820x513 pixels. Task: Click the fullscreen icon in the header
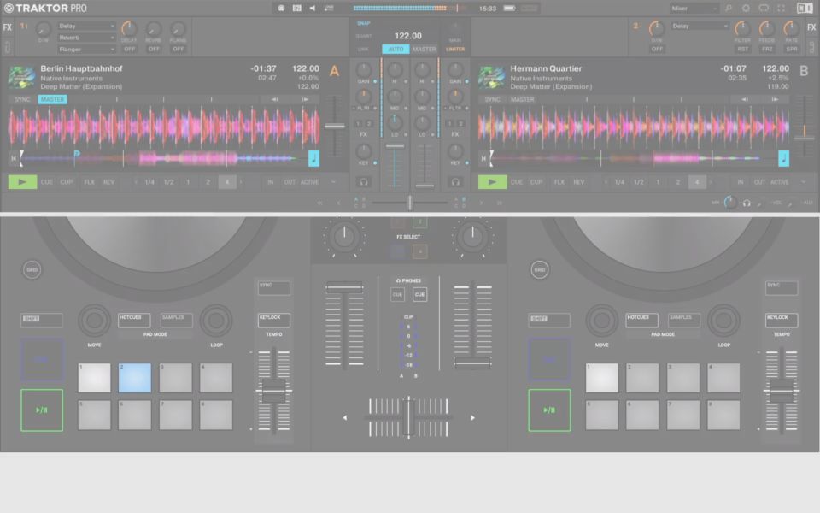point(781,8)
